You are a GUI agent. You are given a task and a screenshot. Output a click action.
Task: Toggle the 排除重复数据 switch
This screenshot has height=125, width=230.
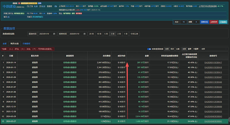click(x=149, y=49)
